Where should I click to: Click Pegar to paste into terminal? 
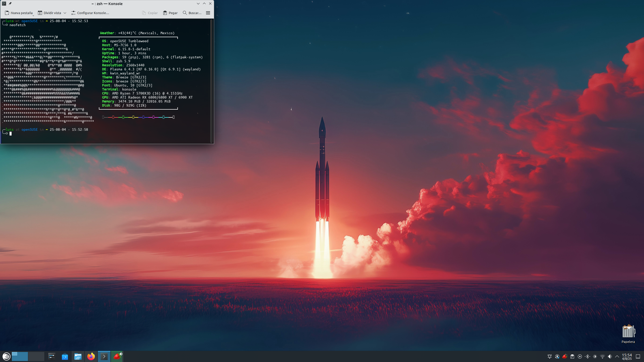click(x=170, y=13)
